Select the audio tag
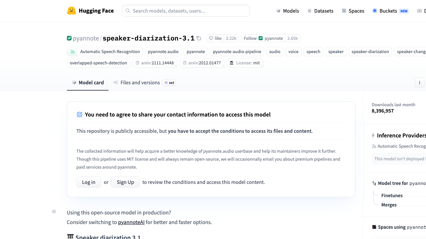Image resolution: width=426 pixels, height=239 pixels. [275, 51]
